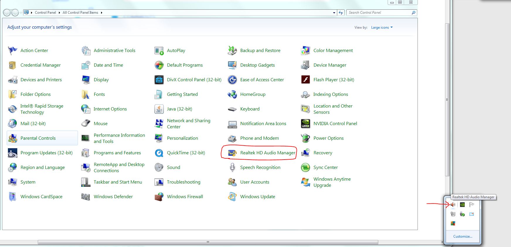511x247 pixels.
Task: Click the horizontal scrollbar at the bottom
Action: [x=208, y=242]
